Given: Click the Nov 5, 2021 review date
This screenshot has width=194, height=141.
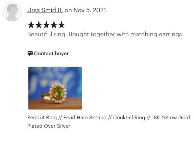Looking at the screenshot, I should [90, 10].
